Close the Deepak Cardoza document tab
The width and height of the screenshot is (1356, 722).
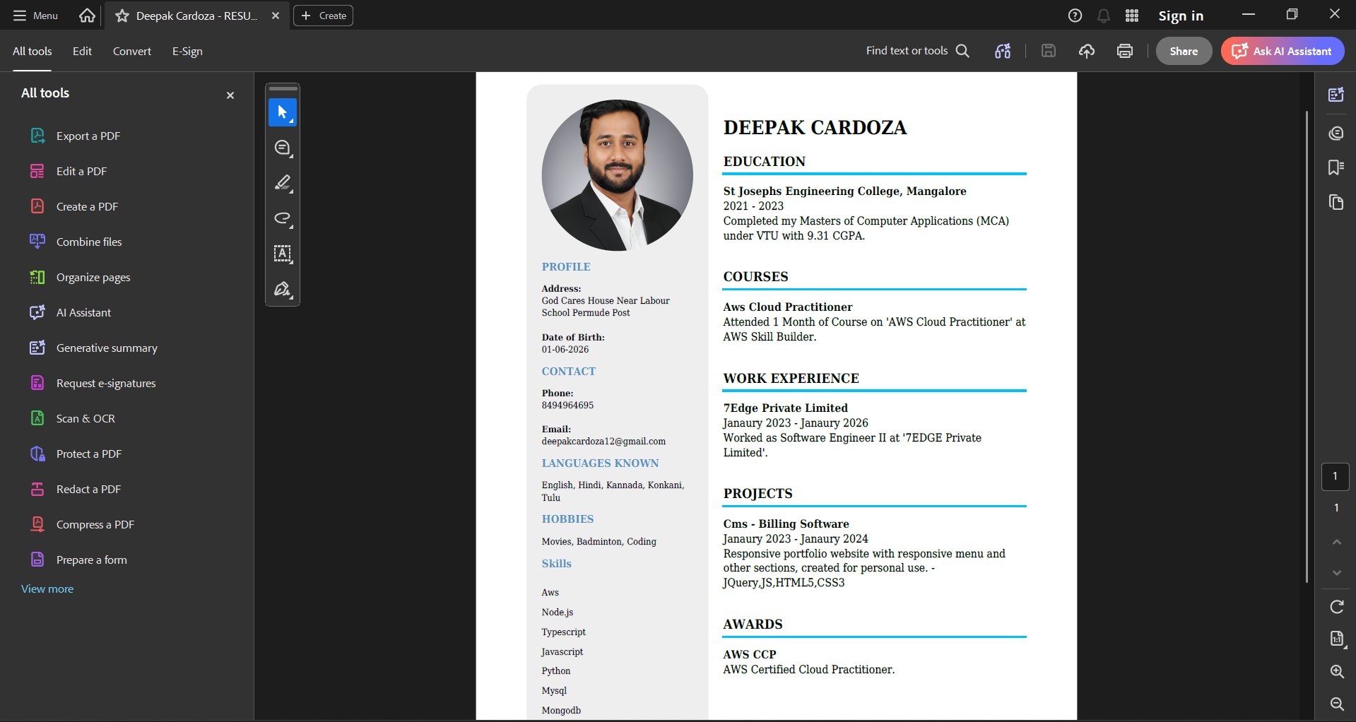276,16
